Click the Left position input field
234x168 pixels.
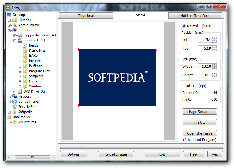pyautogui.click(x=205, y=39)
